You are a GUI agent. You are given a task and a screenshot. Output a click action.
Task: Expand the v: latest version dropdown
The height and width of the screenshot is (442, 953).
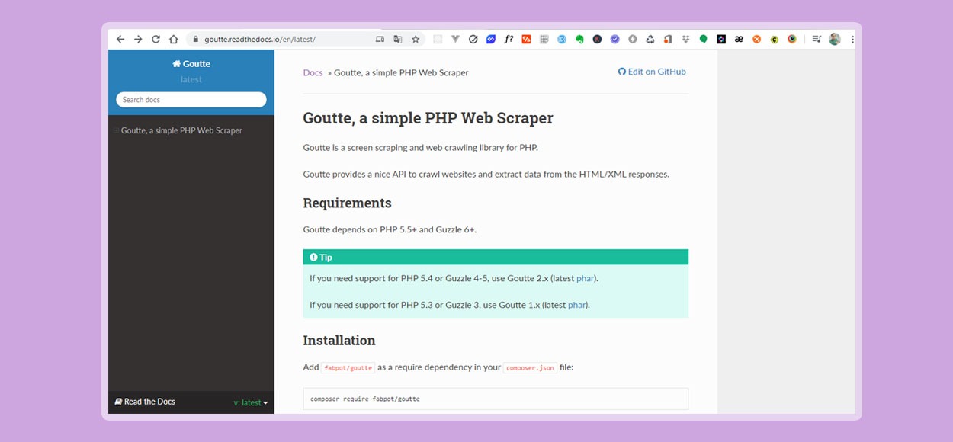click(251, 402)
